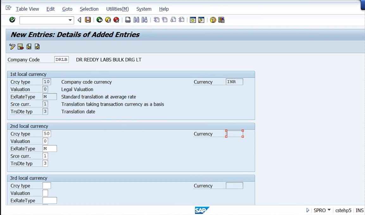Click the Next Entry icon
The height and width of the screenshot is (215, 365).
37,47
